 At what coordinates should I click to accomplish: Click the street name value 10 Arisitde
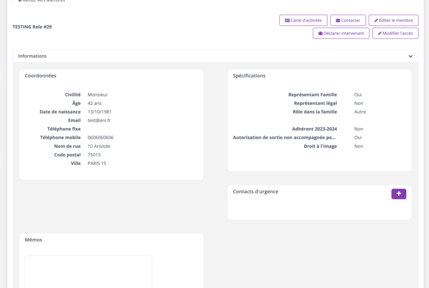(x=99, y=146)
